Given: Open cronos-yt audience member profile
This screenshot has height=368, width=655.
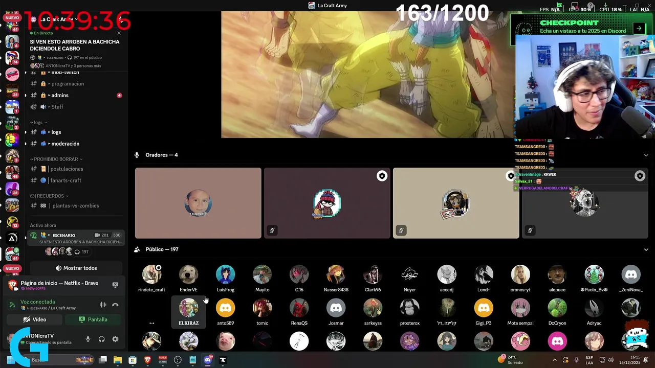Looking at the screenshot, I should pos(520,279).
